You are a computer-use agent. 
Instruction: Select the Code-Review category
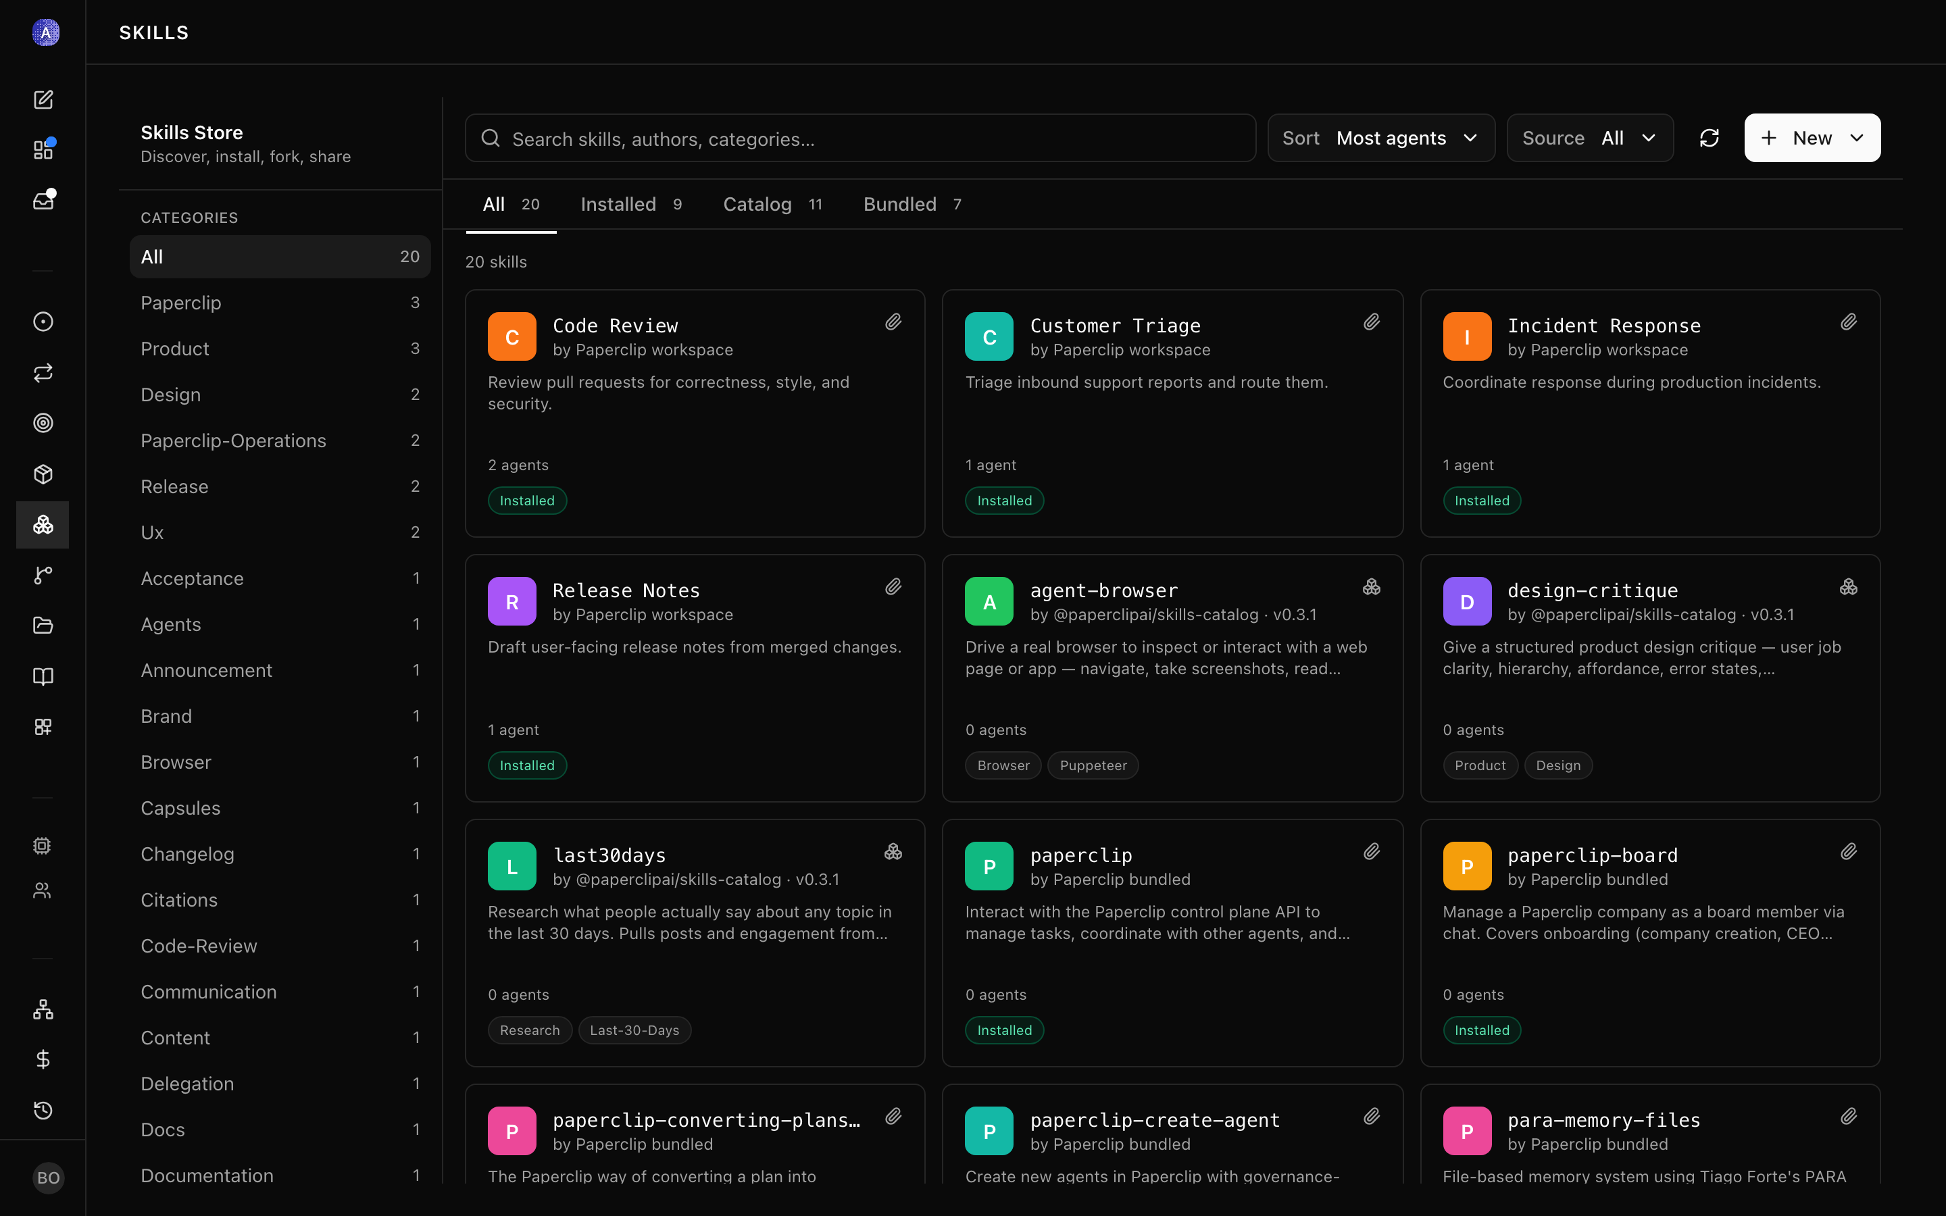(x=280, y=946)
